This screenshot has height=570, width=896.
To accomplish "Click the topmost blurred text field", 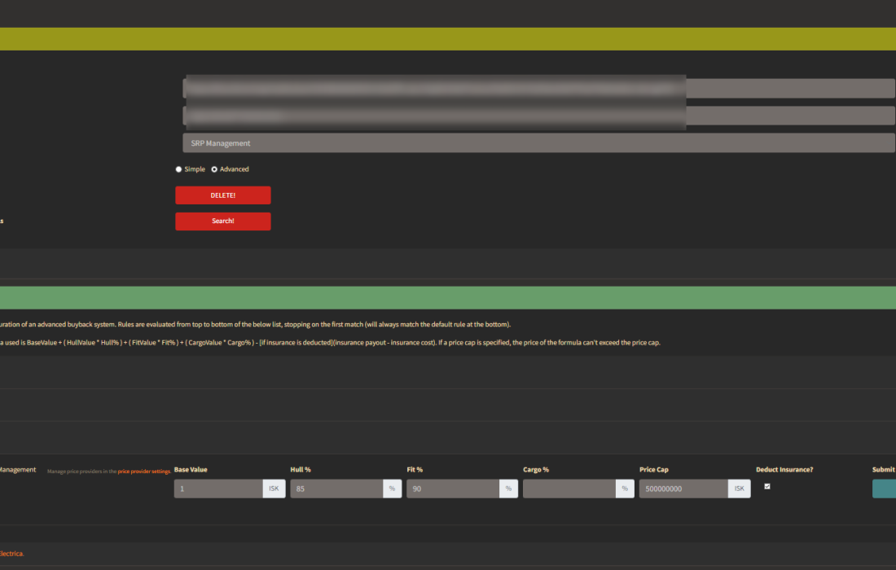I will pos(538,88).
